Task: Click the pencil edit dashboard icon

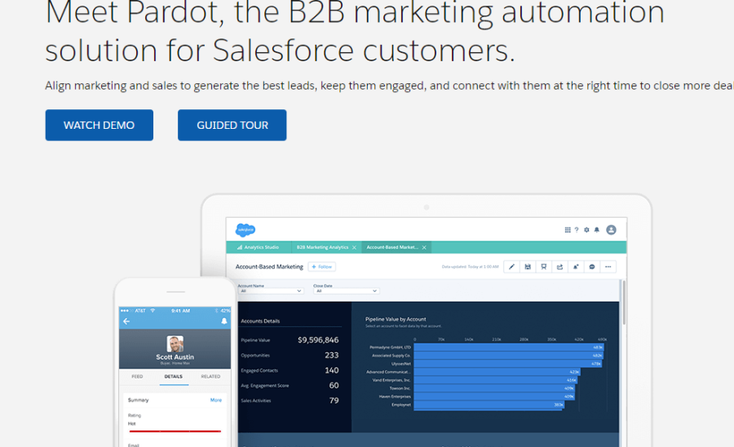Action: 511,267
